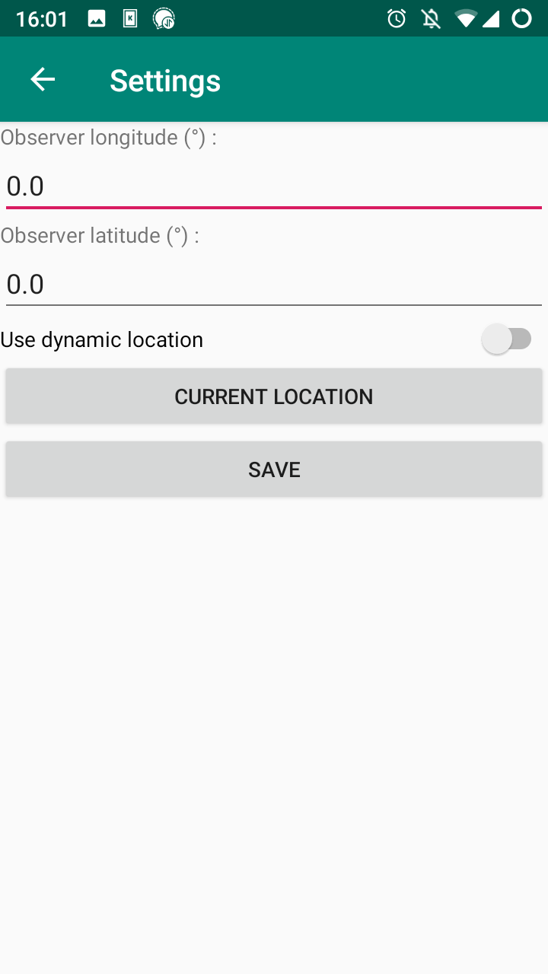The image size is (548, 974).
Task: Click the 'Observer latitude (°)' label
Action: pos(100,236)
